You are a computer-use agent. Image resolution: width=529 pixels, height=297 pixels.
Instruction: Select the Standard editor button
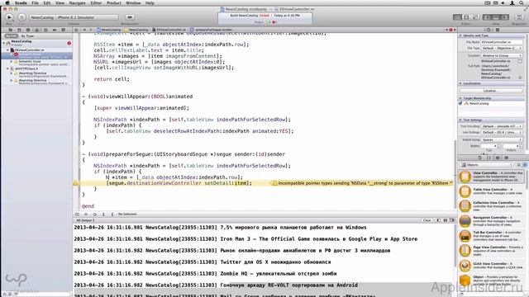[457, 17]
